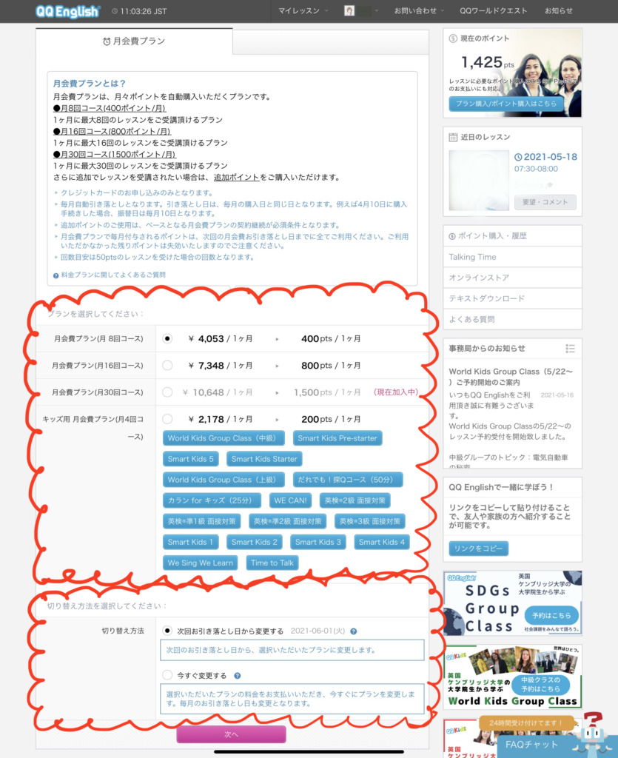Click the robot mascot FAQ chat icon
Screen dimensions: 618x758
click(594, 734)
